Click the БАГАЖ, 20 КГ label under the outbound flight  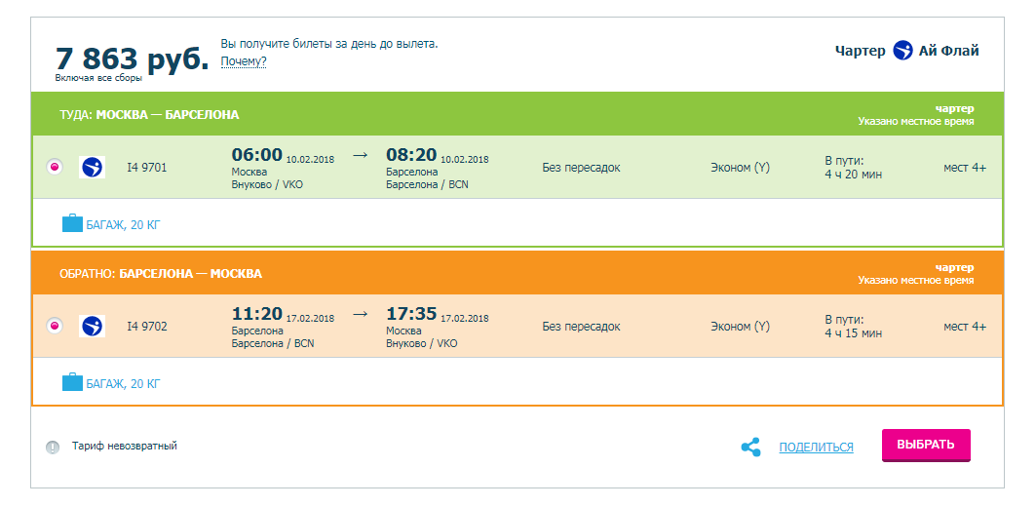point(123,225)
